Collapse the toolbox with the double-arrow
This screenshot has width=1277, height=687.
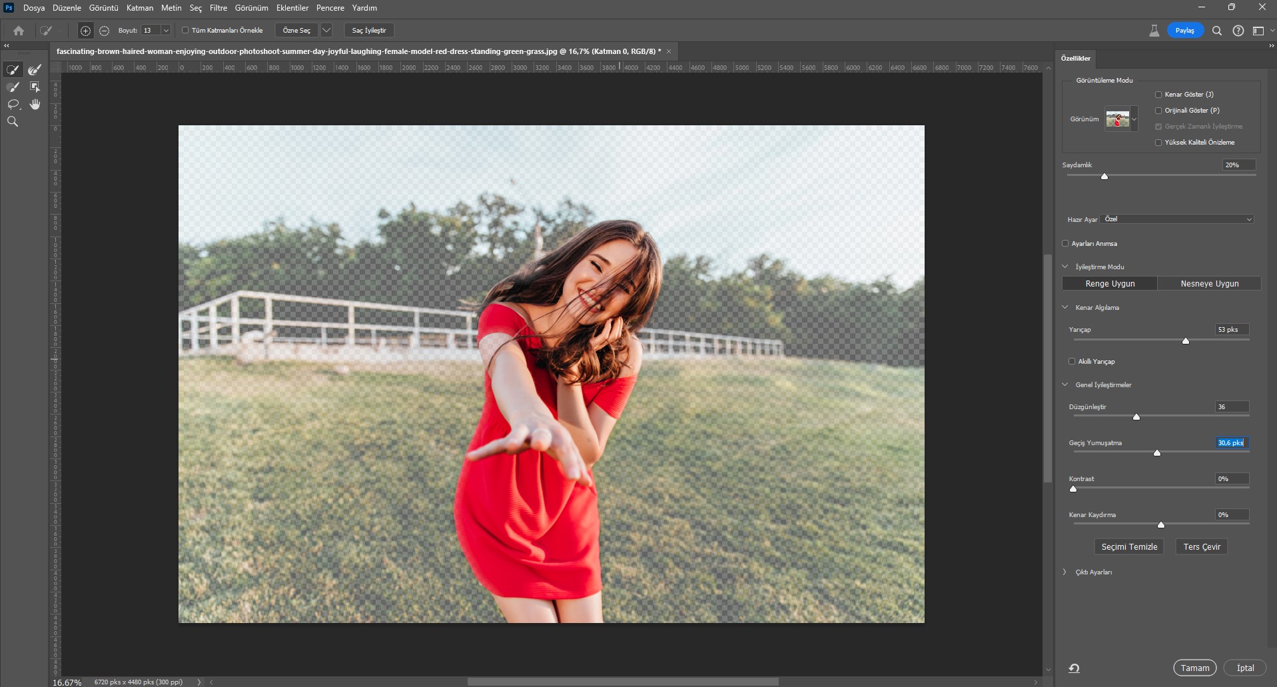(x=7, y=46)
